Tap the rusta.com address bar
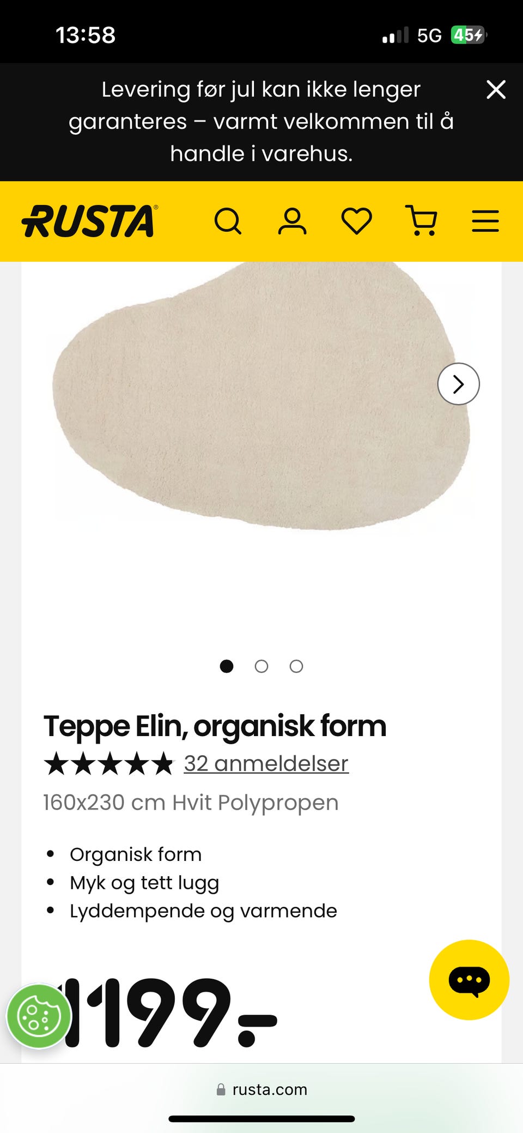 point(261,1089)
